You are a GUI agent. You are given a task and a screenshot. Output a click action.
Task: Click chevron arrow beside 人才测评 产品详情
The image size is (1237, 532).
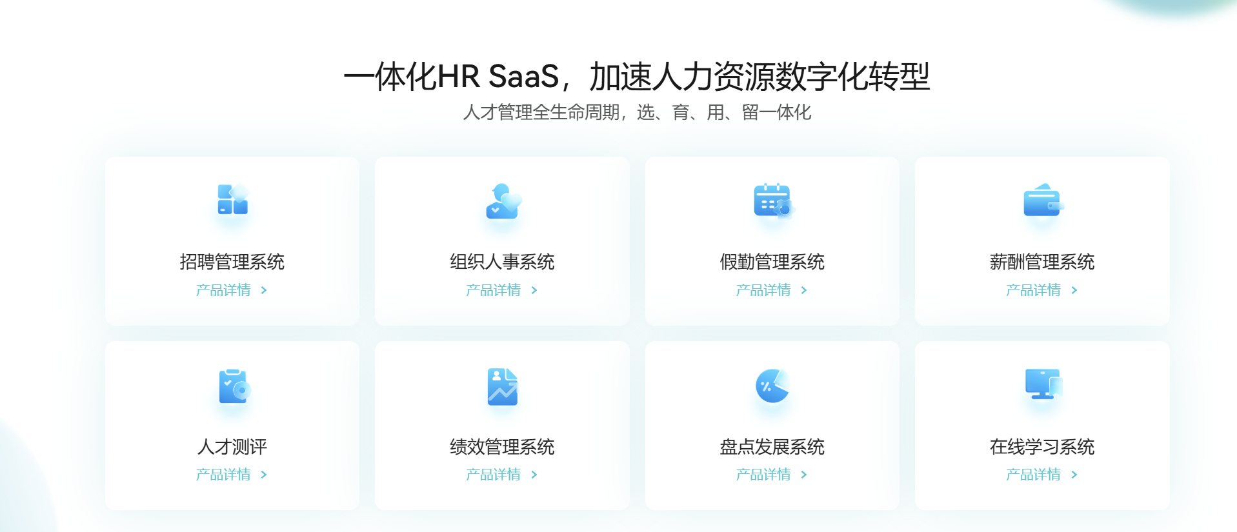[264, 475]
